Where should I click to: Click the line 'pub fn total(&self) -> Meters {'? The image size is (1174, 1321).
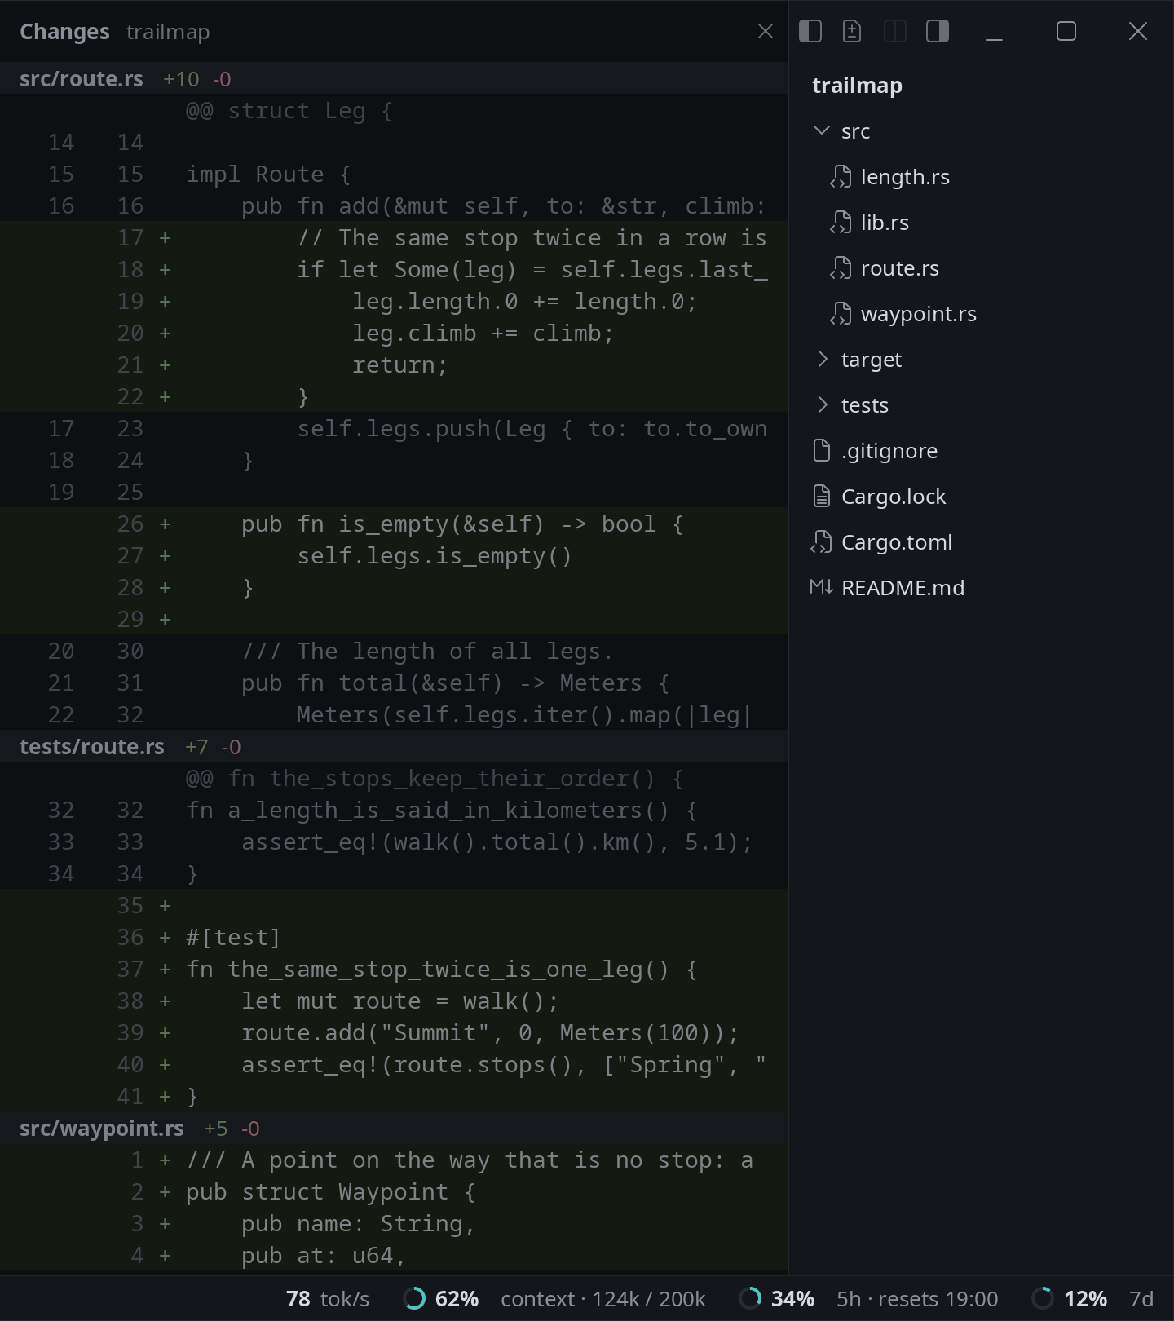(x=394, y=683)
